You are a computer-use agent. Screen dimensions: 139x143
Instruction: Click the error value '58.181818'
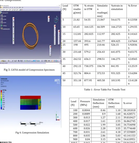[129, 110]
